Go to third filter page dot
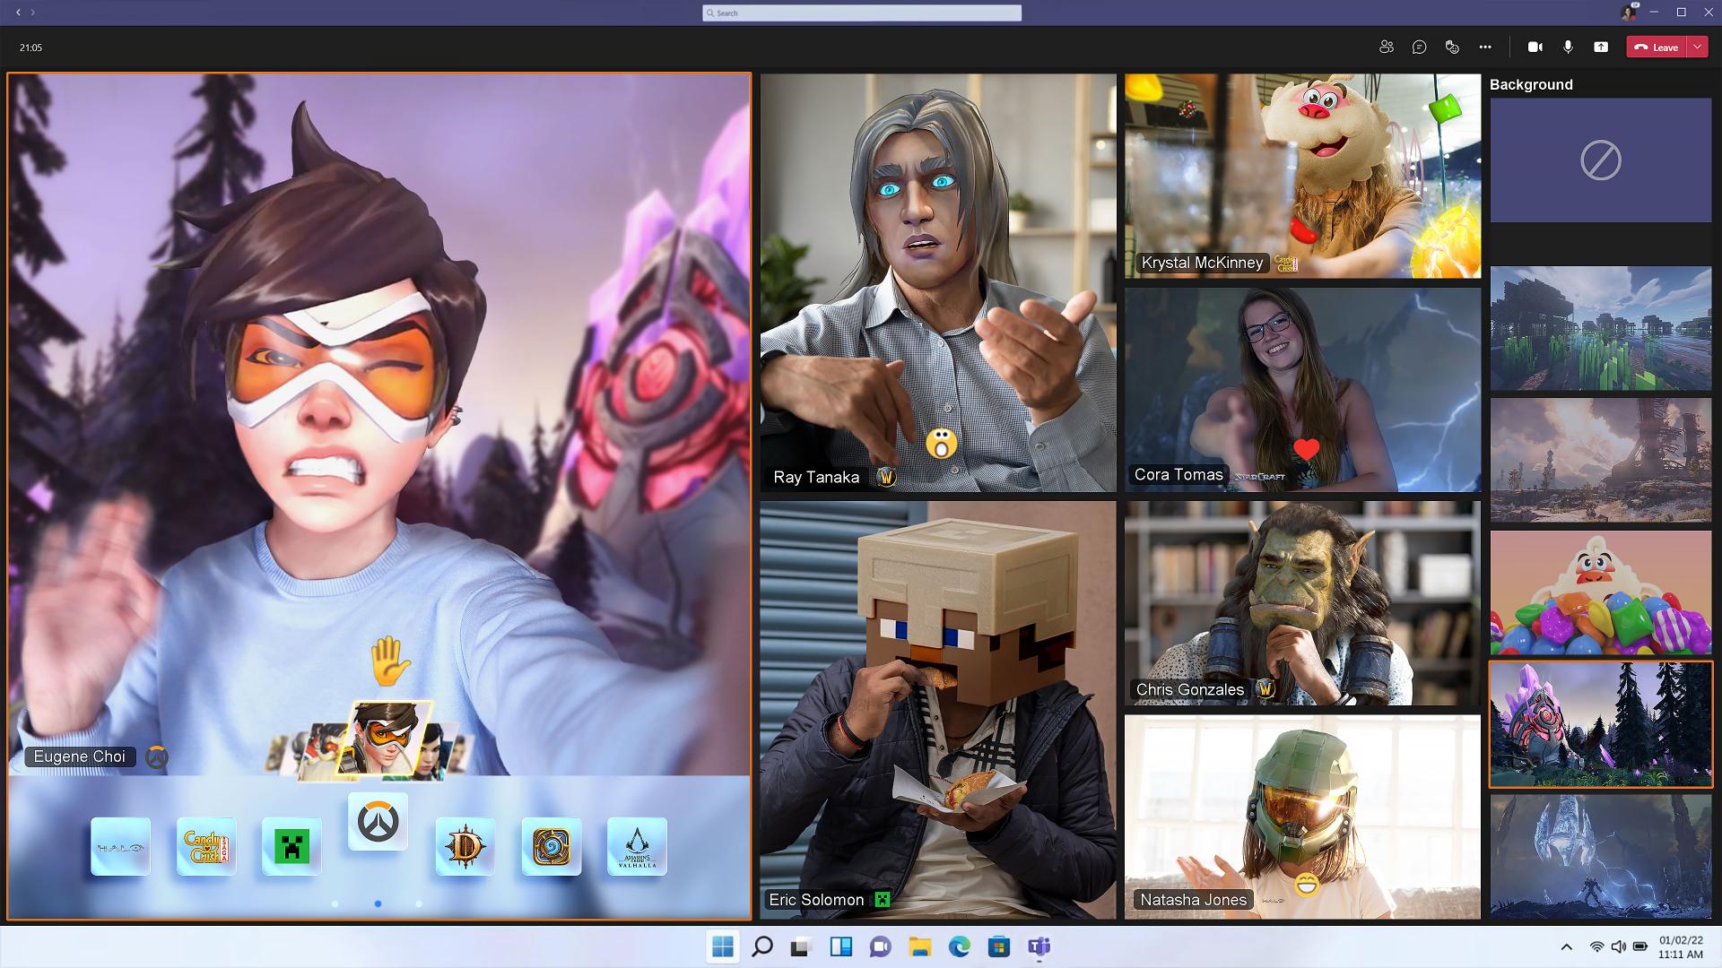Viewport: 1722px width, 968px height. [419, 903]
